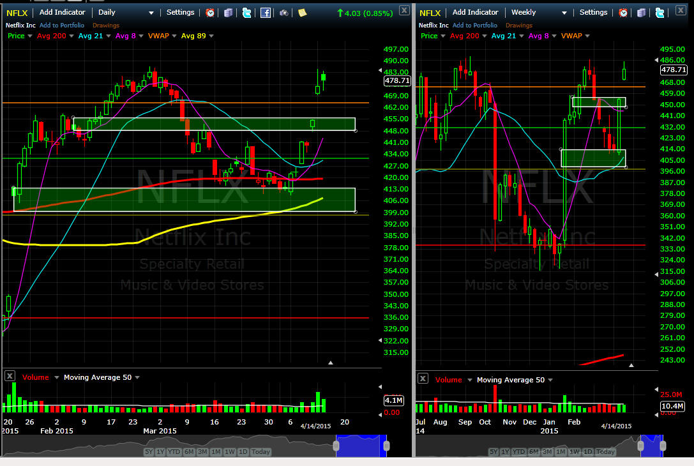The width and height of the screenshot is (694, 466).
Task: Open Drawings in Weekly chart
Action: click(518, 26)
